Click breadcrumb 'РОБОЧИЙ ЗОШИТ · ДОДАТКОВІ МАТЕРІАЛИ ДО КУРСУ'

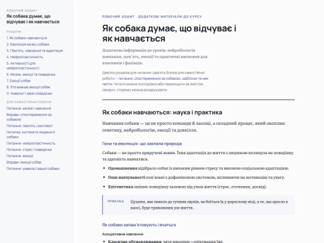(x=152, y=17)
